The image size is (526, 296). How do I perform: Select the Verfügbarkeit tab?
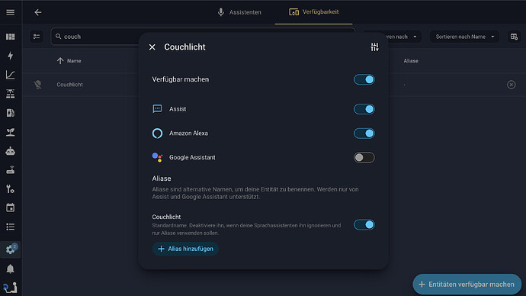313,12
